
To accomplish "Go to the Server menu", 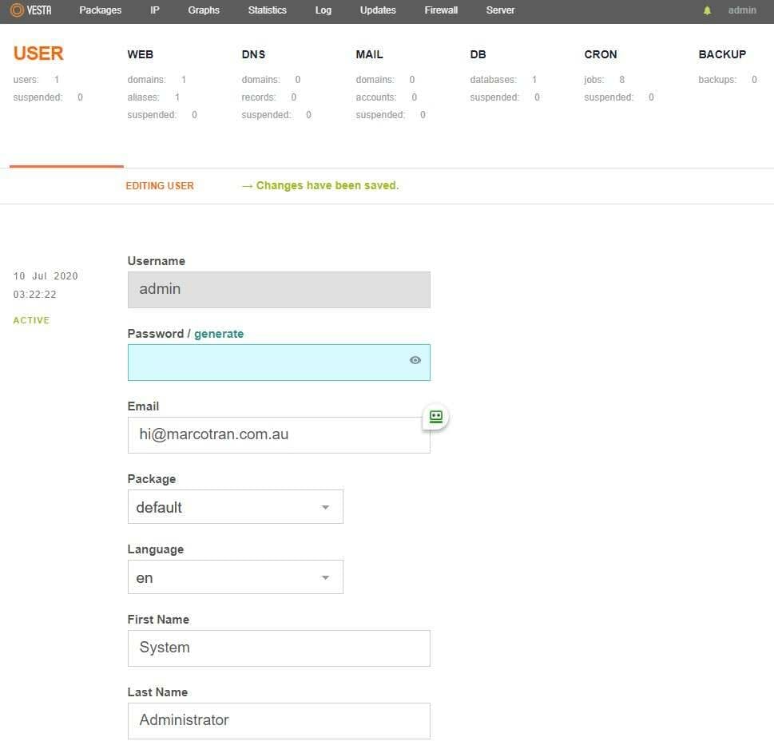I will [x=499, y=10].
